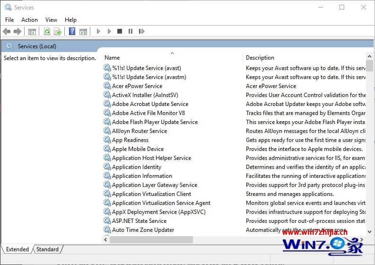The height and width of the screenshot is (265, 375).
Task: Click the Services title bar app icon
Action: point(8,7)
